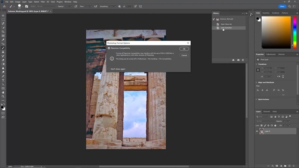
Task: Click the Home icon in options bar
Action: pyautogui.click(x=4, y=6)
